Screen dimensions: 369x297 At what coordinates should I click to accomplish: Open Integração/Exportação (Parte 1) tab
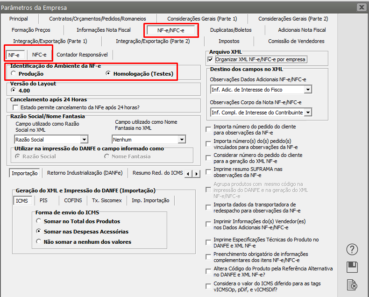coord(50,41)
